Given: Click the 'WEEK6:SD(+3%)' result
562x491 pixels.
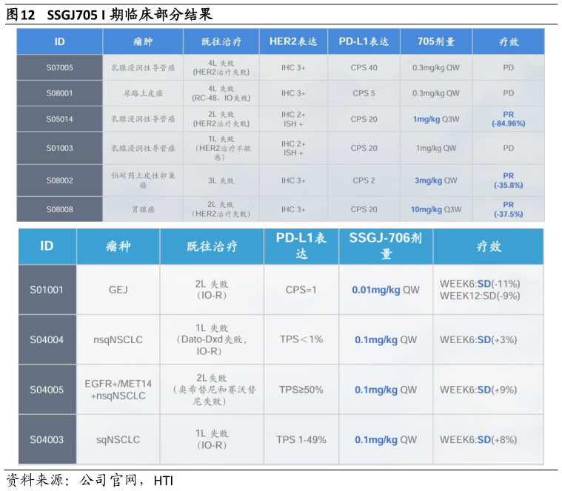Looking at the screenshot, I should pyautogui.click(x=478, y=339).
